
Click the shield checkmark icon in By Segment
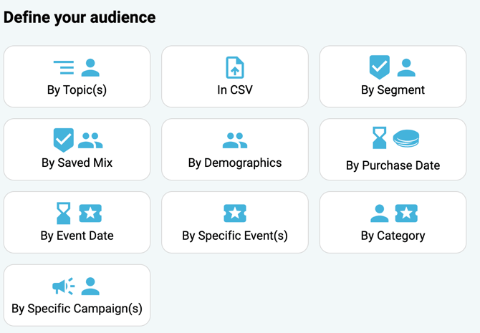[x=380, y=67]
